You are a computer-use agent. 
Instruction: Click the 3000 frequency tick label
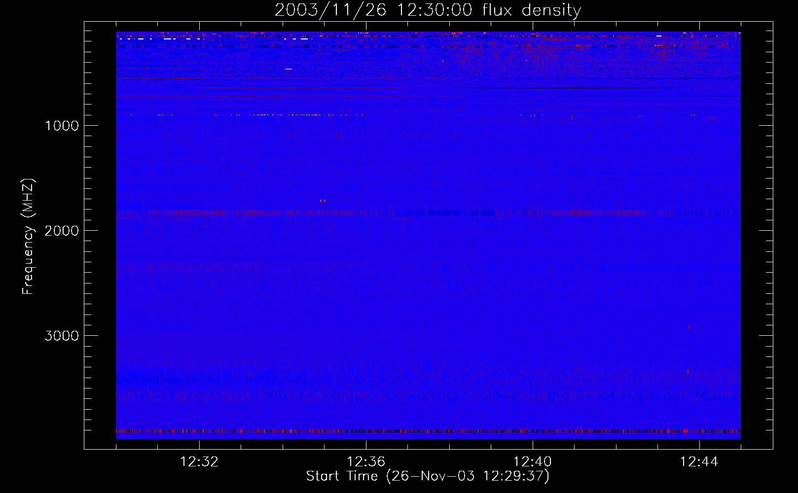pyautogui.click(x=62, y=336)
